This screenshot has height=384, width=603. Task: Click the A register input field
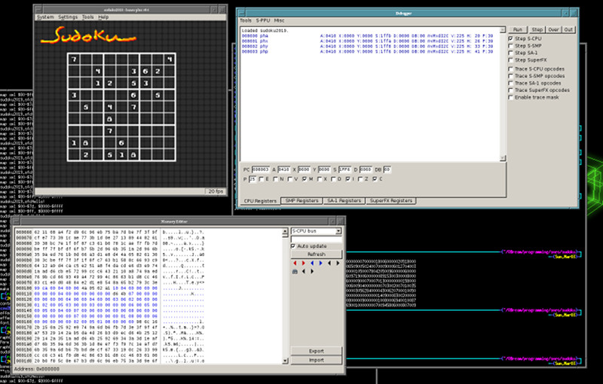[x=284, y=169]
